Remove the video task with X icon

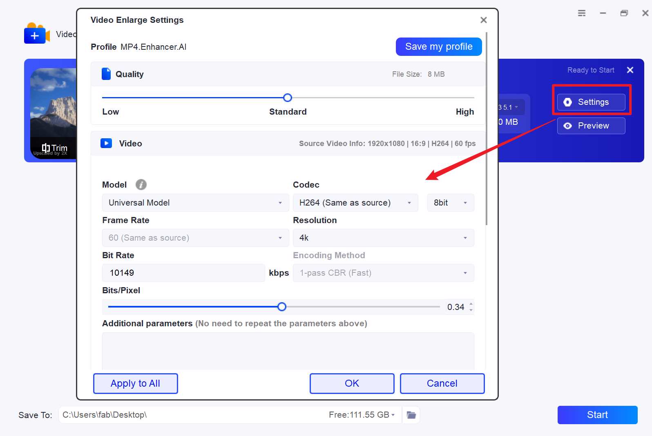[630, 70]
